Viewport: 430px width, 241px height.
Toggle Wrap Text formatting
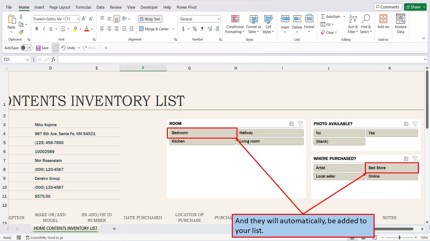click(150, 19)
